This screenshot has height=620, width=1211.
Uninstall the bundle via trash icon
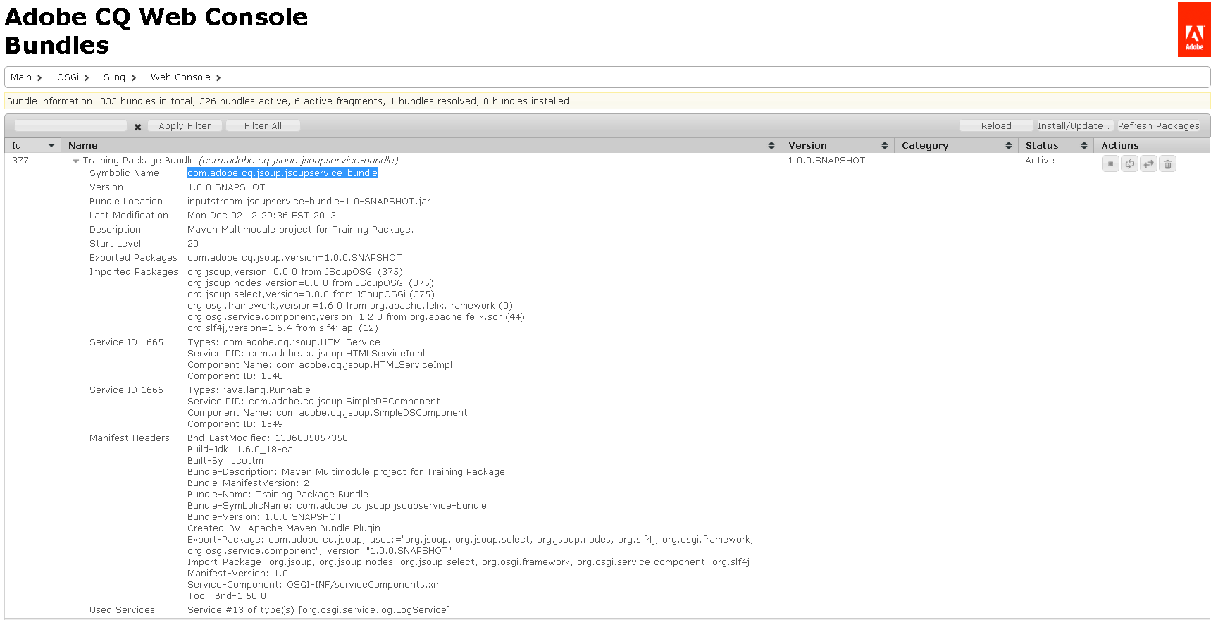(1167, 164)
